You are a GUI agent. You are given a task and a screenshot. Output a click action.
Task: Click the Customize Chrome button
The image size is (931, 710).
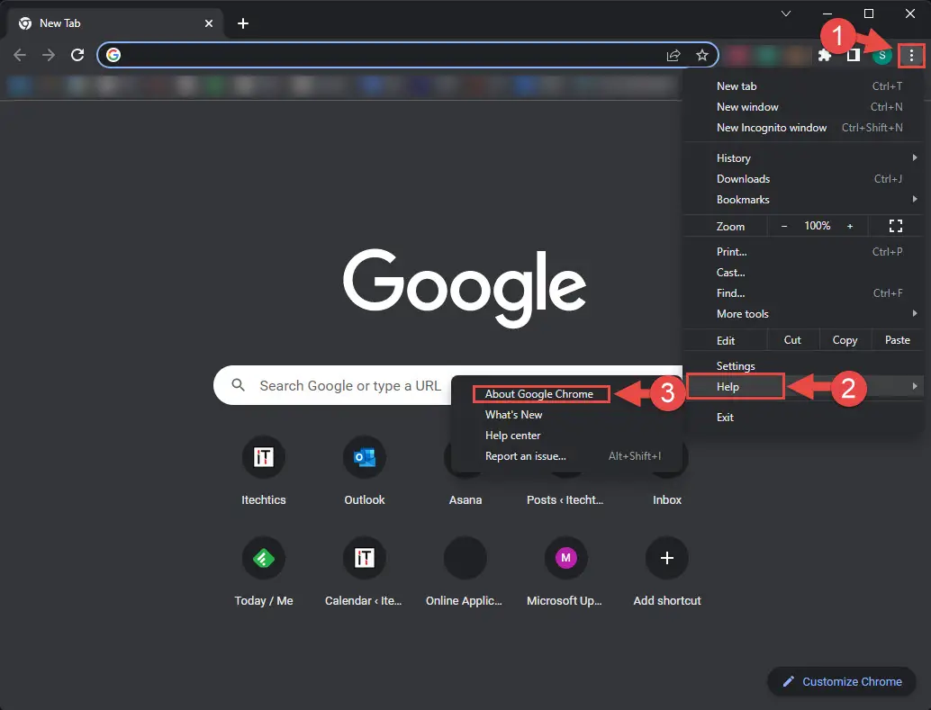click(841, 681)
